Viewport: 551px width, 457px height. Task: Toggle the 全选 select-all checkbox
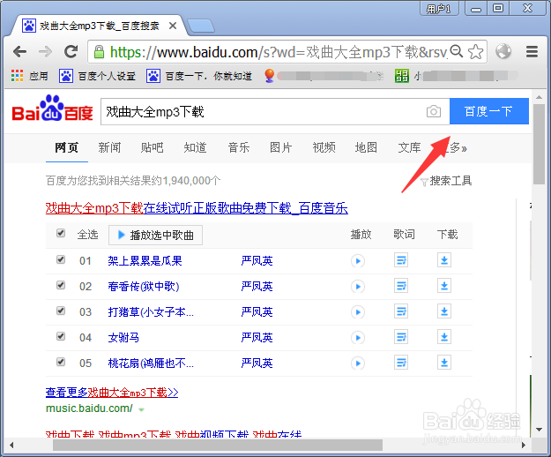61,233
